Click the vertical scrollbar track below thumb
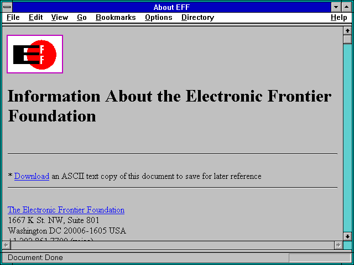Viewport: 354px width, 265px height. (x=347, y=138)
